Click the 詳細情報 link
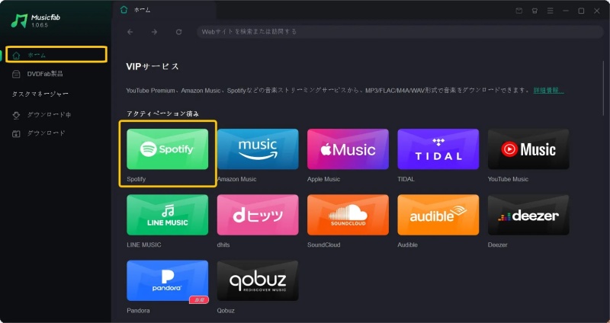Image resolution: width=610 pixels, height=323 pixels. (x=548, y=91)
